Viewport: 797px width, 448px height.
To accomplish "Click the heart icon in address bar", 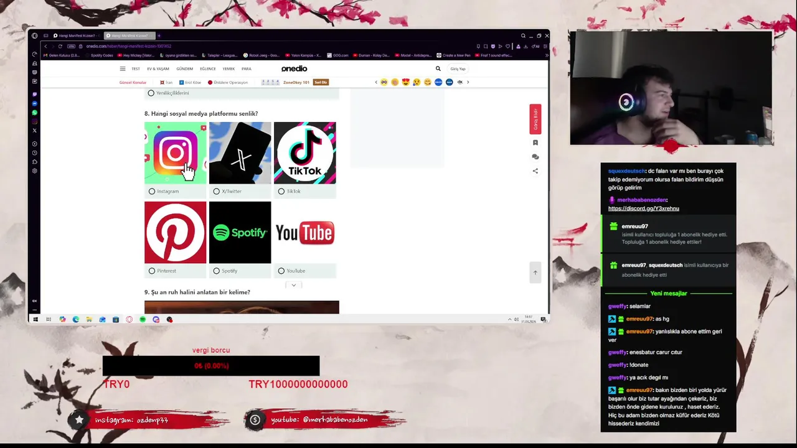I will 508,46.
